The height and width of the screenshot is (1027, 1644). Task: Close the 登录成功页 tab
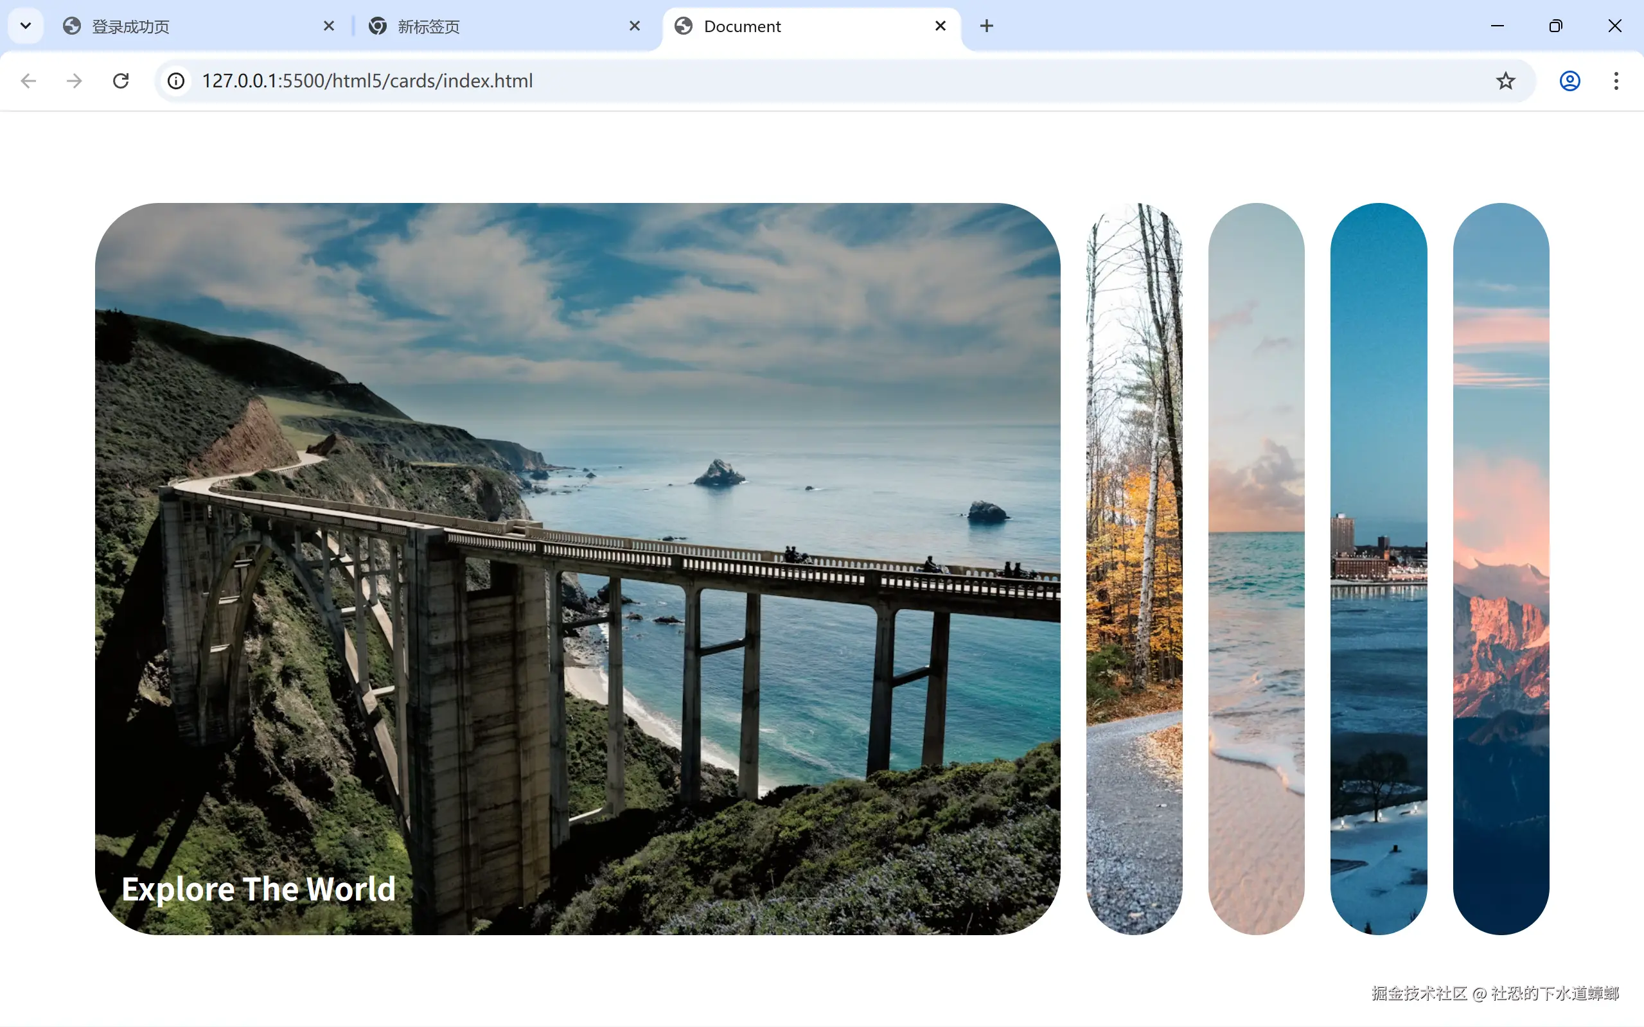tap(329, 26)
